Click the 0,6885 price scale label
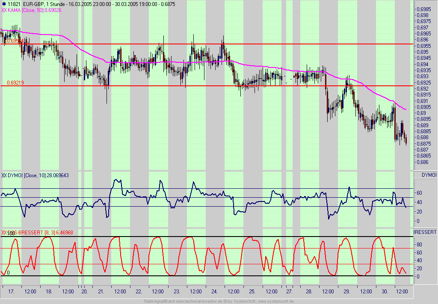The image size is (438, 304). pyautogui.click(x=423, y=132)
